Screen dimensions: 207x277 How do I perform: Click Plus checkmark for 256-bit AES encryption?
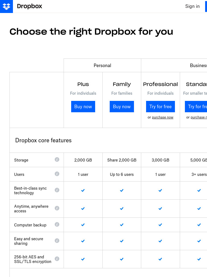tap(83, 259)
